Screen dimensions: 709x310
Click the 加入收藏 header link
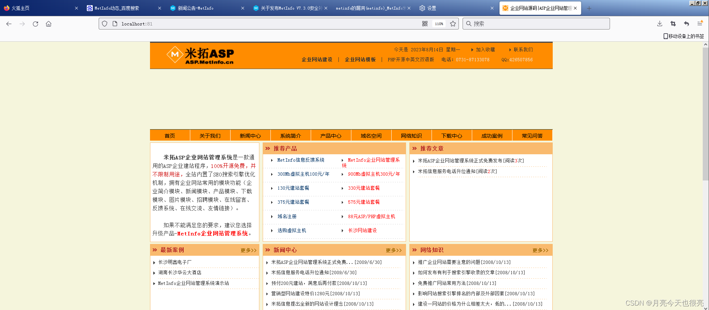point(485,49)
